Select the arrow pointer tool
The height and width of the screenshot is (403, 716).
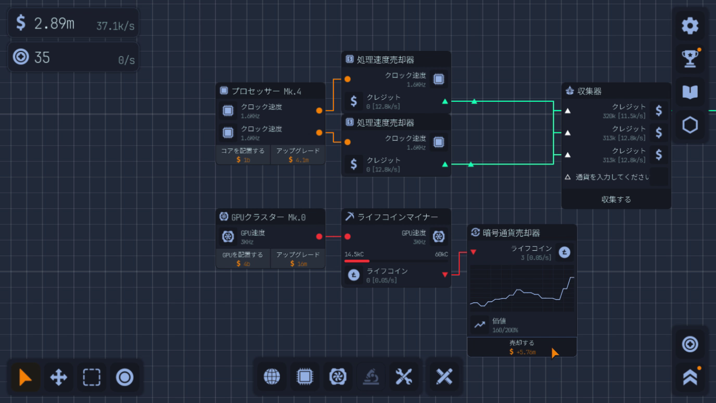coord(24,378)
